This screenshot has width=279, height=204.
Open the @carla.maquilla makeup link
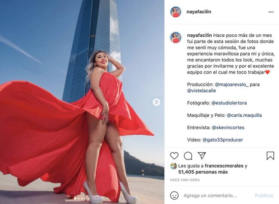(244, 115)
